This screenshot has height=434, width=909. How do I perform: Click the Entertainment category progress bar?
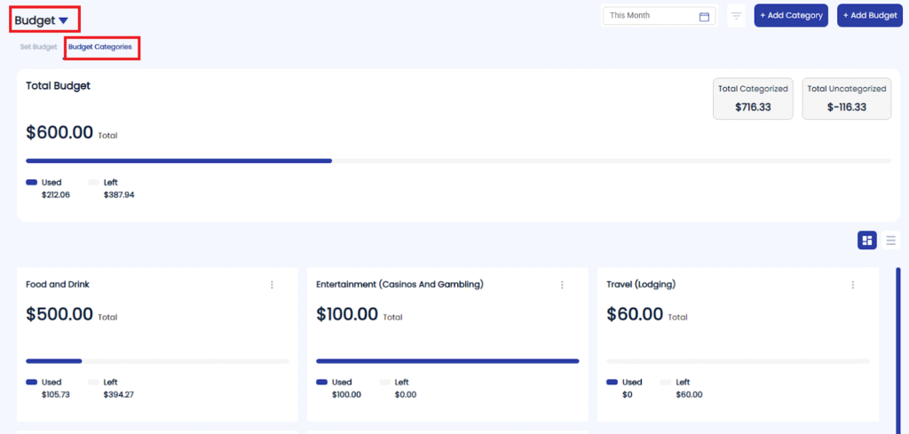[x=447, y=361]
